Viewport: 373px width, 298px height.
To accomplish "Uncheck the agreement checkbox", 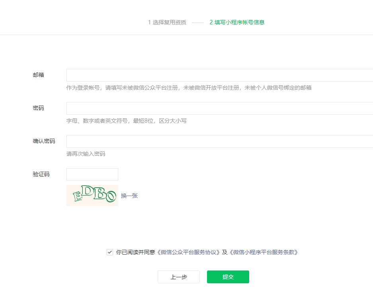I will 109,252.
